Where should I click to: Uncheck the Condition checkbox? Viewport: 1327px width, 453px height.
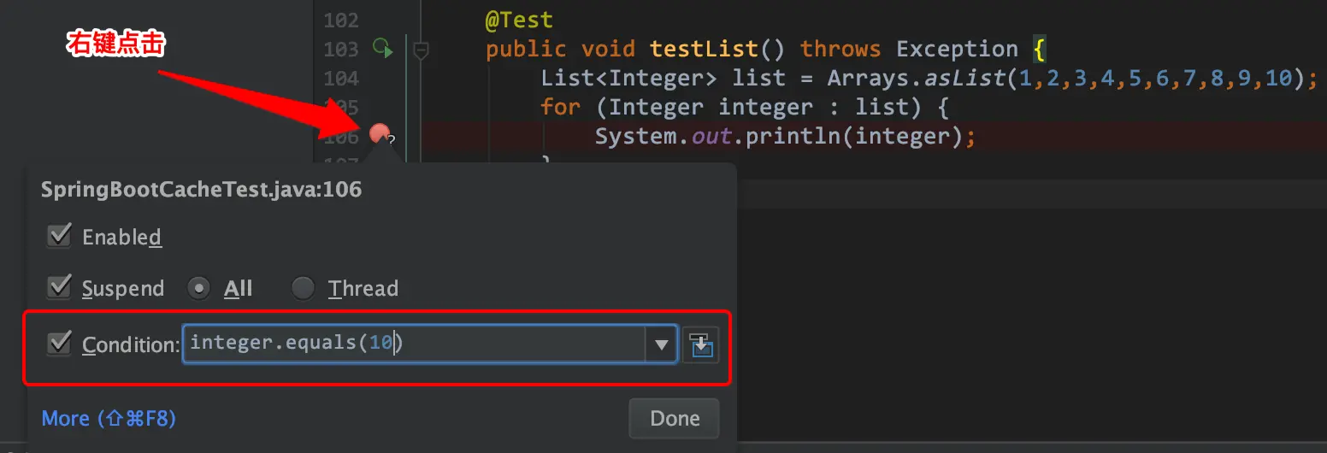[59, 344]
